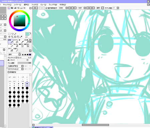Select brush size preset 0.7
The image size is (150, 128).
pos(10,76)
